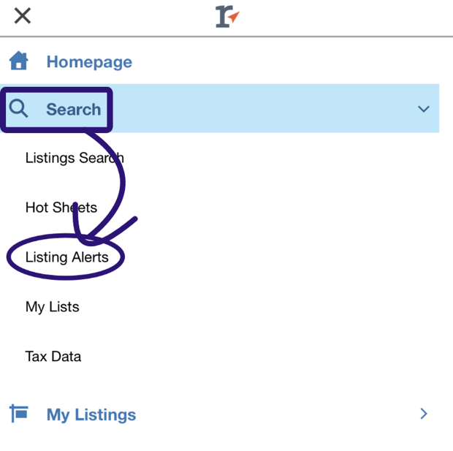The width and height of the screenshot is (453, 451).
Task: Select the Search menu label
Action: (73, 110)
